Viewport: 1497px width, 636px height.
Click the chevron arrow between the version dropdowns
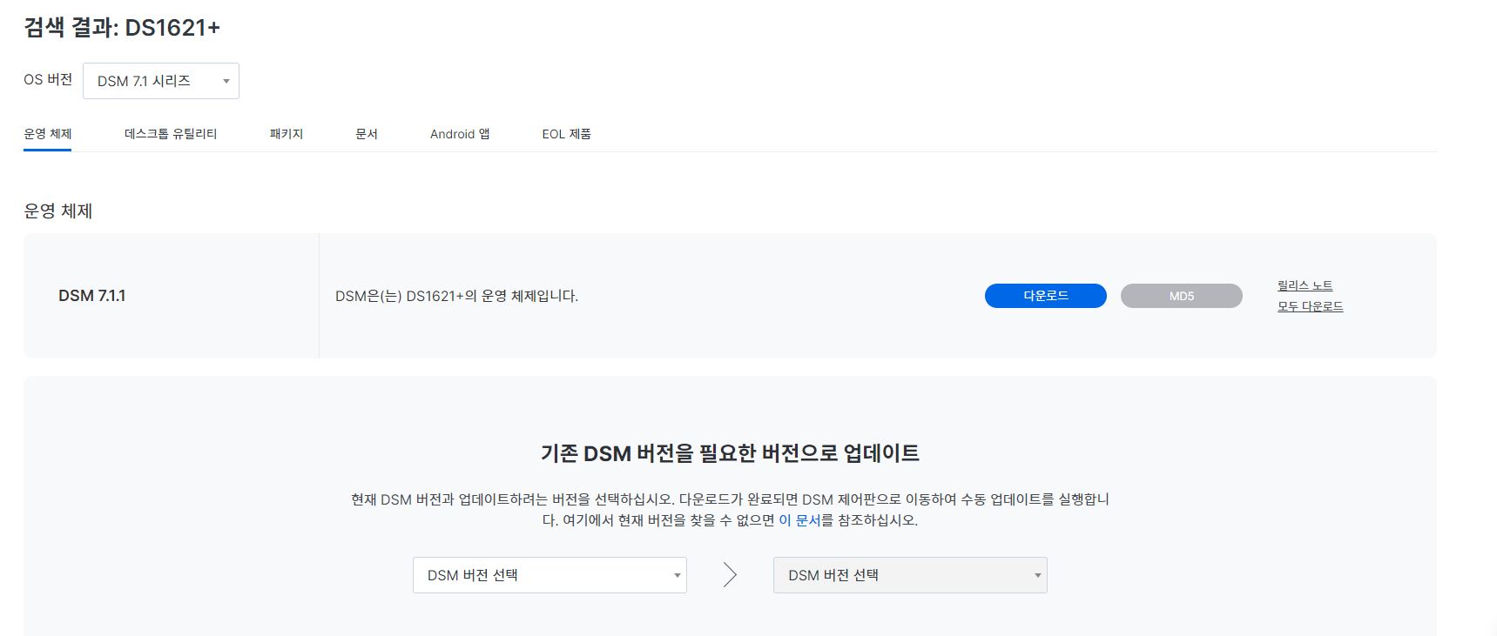click(x=730, y=575)
